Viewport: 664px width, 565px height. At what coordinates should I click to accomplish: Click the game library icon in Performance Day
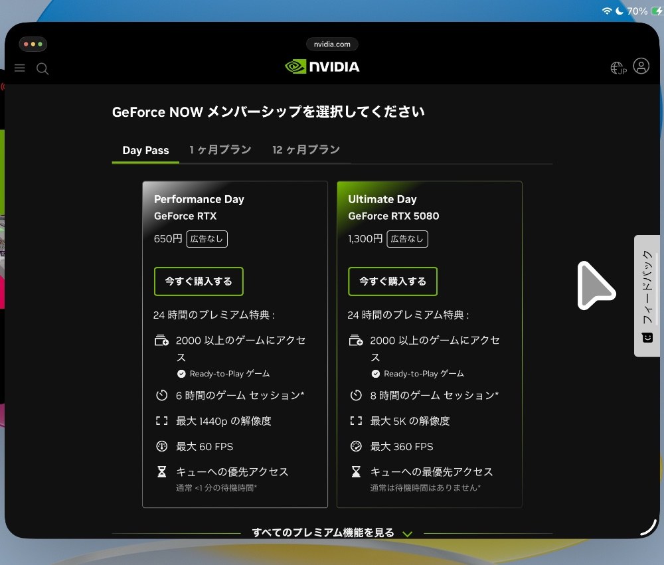coord(161,340)
